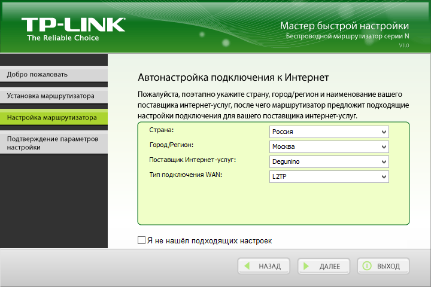The image size is (431, 287).
Task: Select the 'Установка маршрутизатора' sidebar step
Action: pyautogui.click(x=54, y=96)
